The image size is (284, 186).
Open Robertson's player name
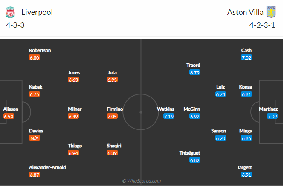coord(40,50)
